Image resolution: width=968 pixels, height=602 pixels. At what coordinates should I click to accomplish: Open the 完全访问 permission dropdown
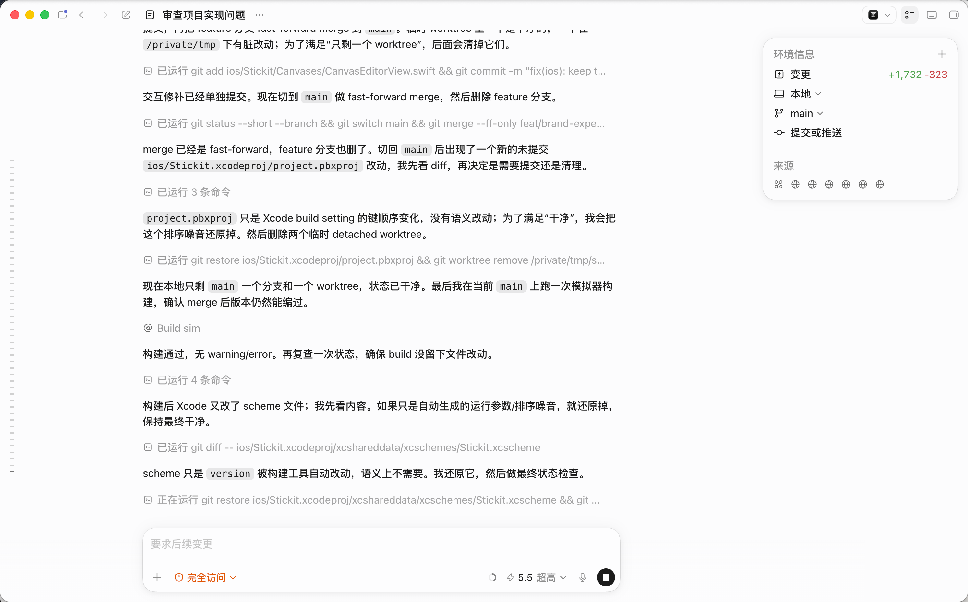(x=206, y=577)
